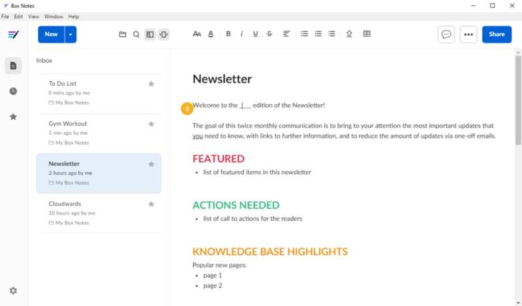Star the Gym Workout note
This screenshot has width=522, height=306.
point(151,124)
